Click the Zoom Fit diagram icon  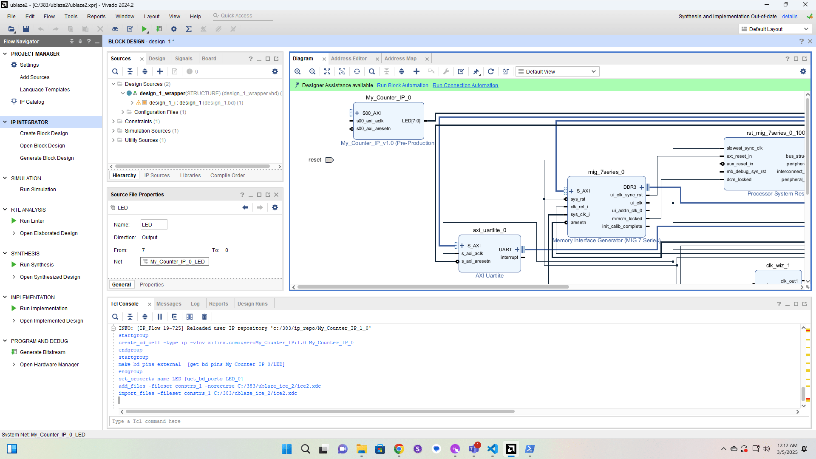(327, 71)
